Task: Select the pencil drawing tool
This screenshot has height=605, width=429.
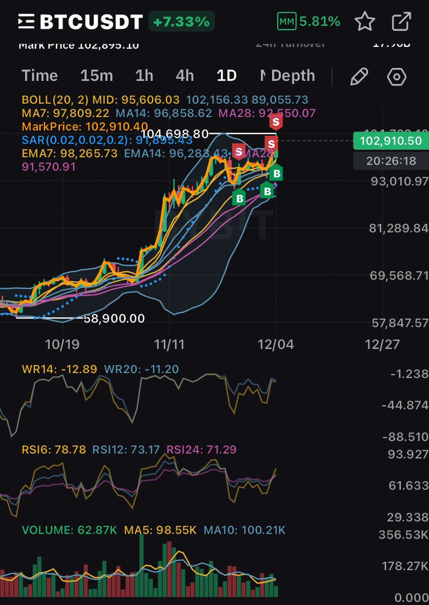Action: pyautogui.click(x=359, y=75)
